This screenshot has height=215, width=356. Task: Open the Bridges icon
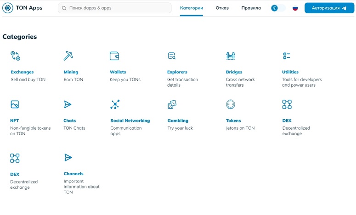pos(231,56)
